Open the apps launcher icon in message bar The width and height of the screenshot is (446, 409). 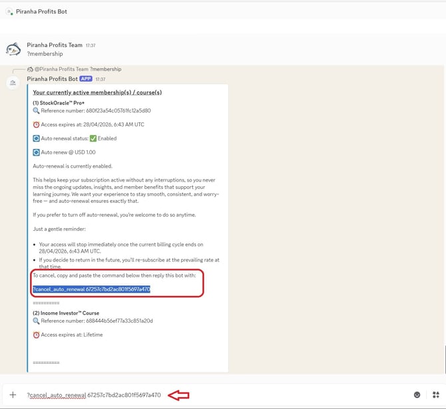pyautogui.click(x=435, y=395)
